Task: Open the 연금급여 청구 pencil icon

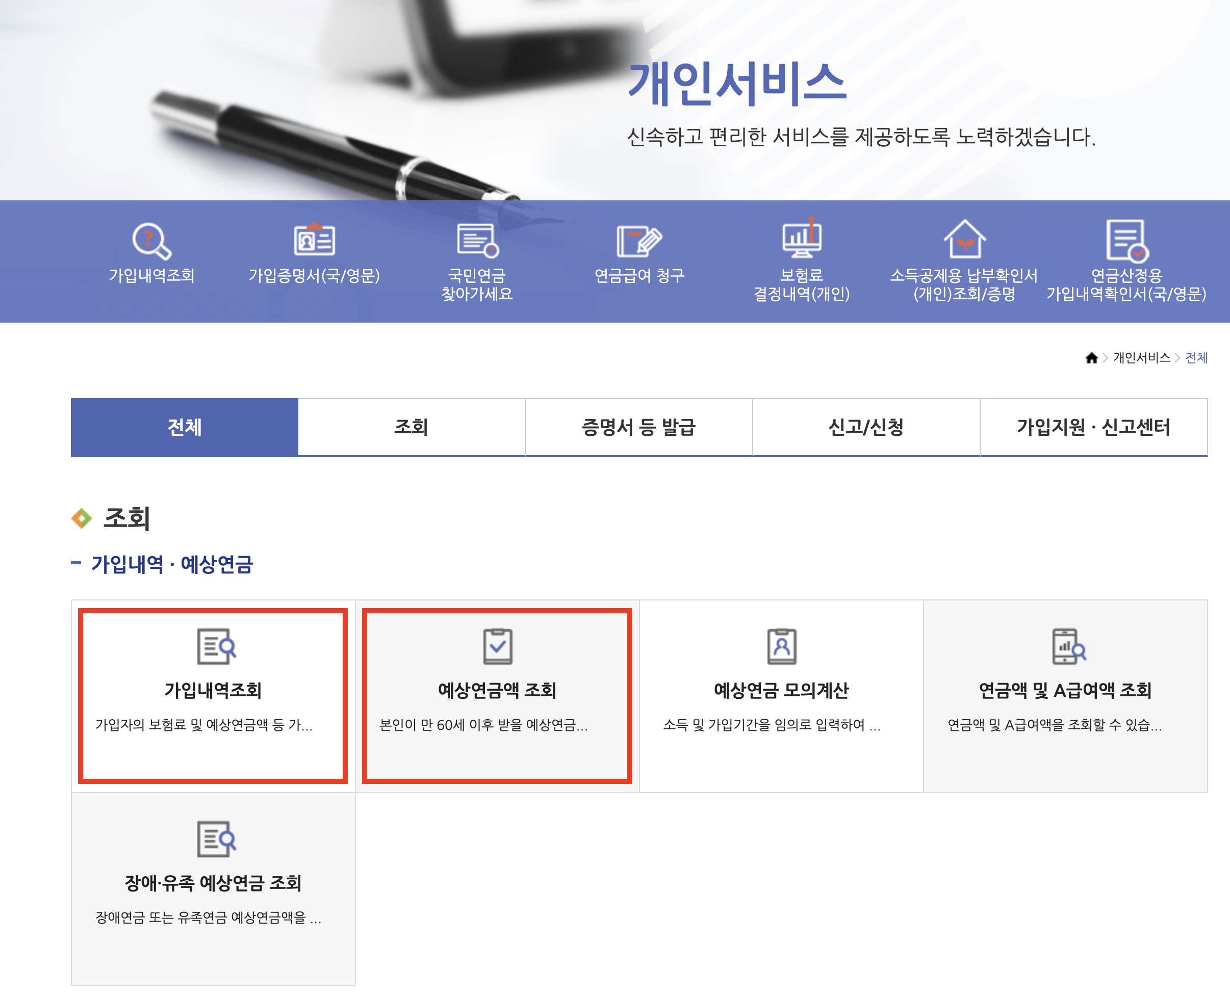Action: coord(639,241)
